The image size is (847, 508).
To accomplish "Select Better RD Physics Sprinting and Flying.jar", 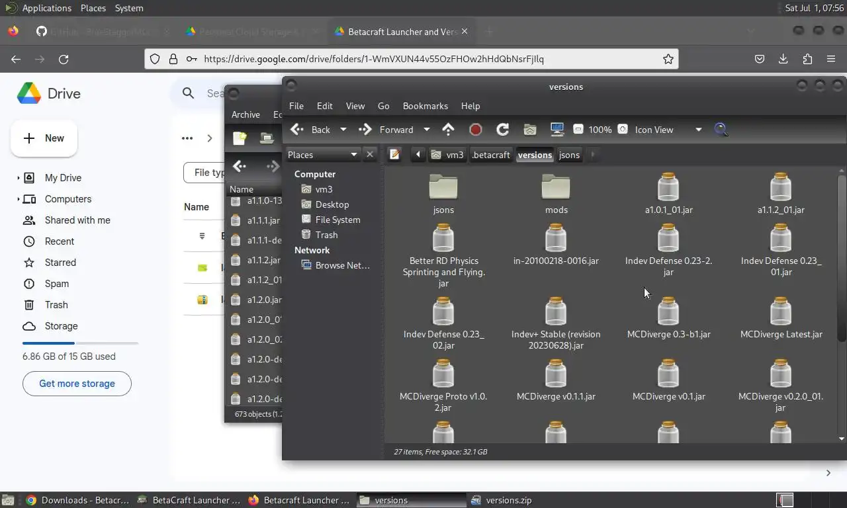I will [x=443, y=256].
